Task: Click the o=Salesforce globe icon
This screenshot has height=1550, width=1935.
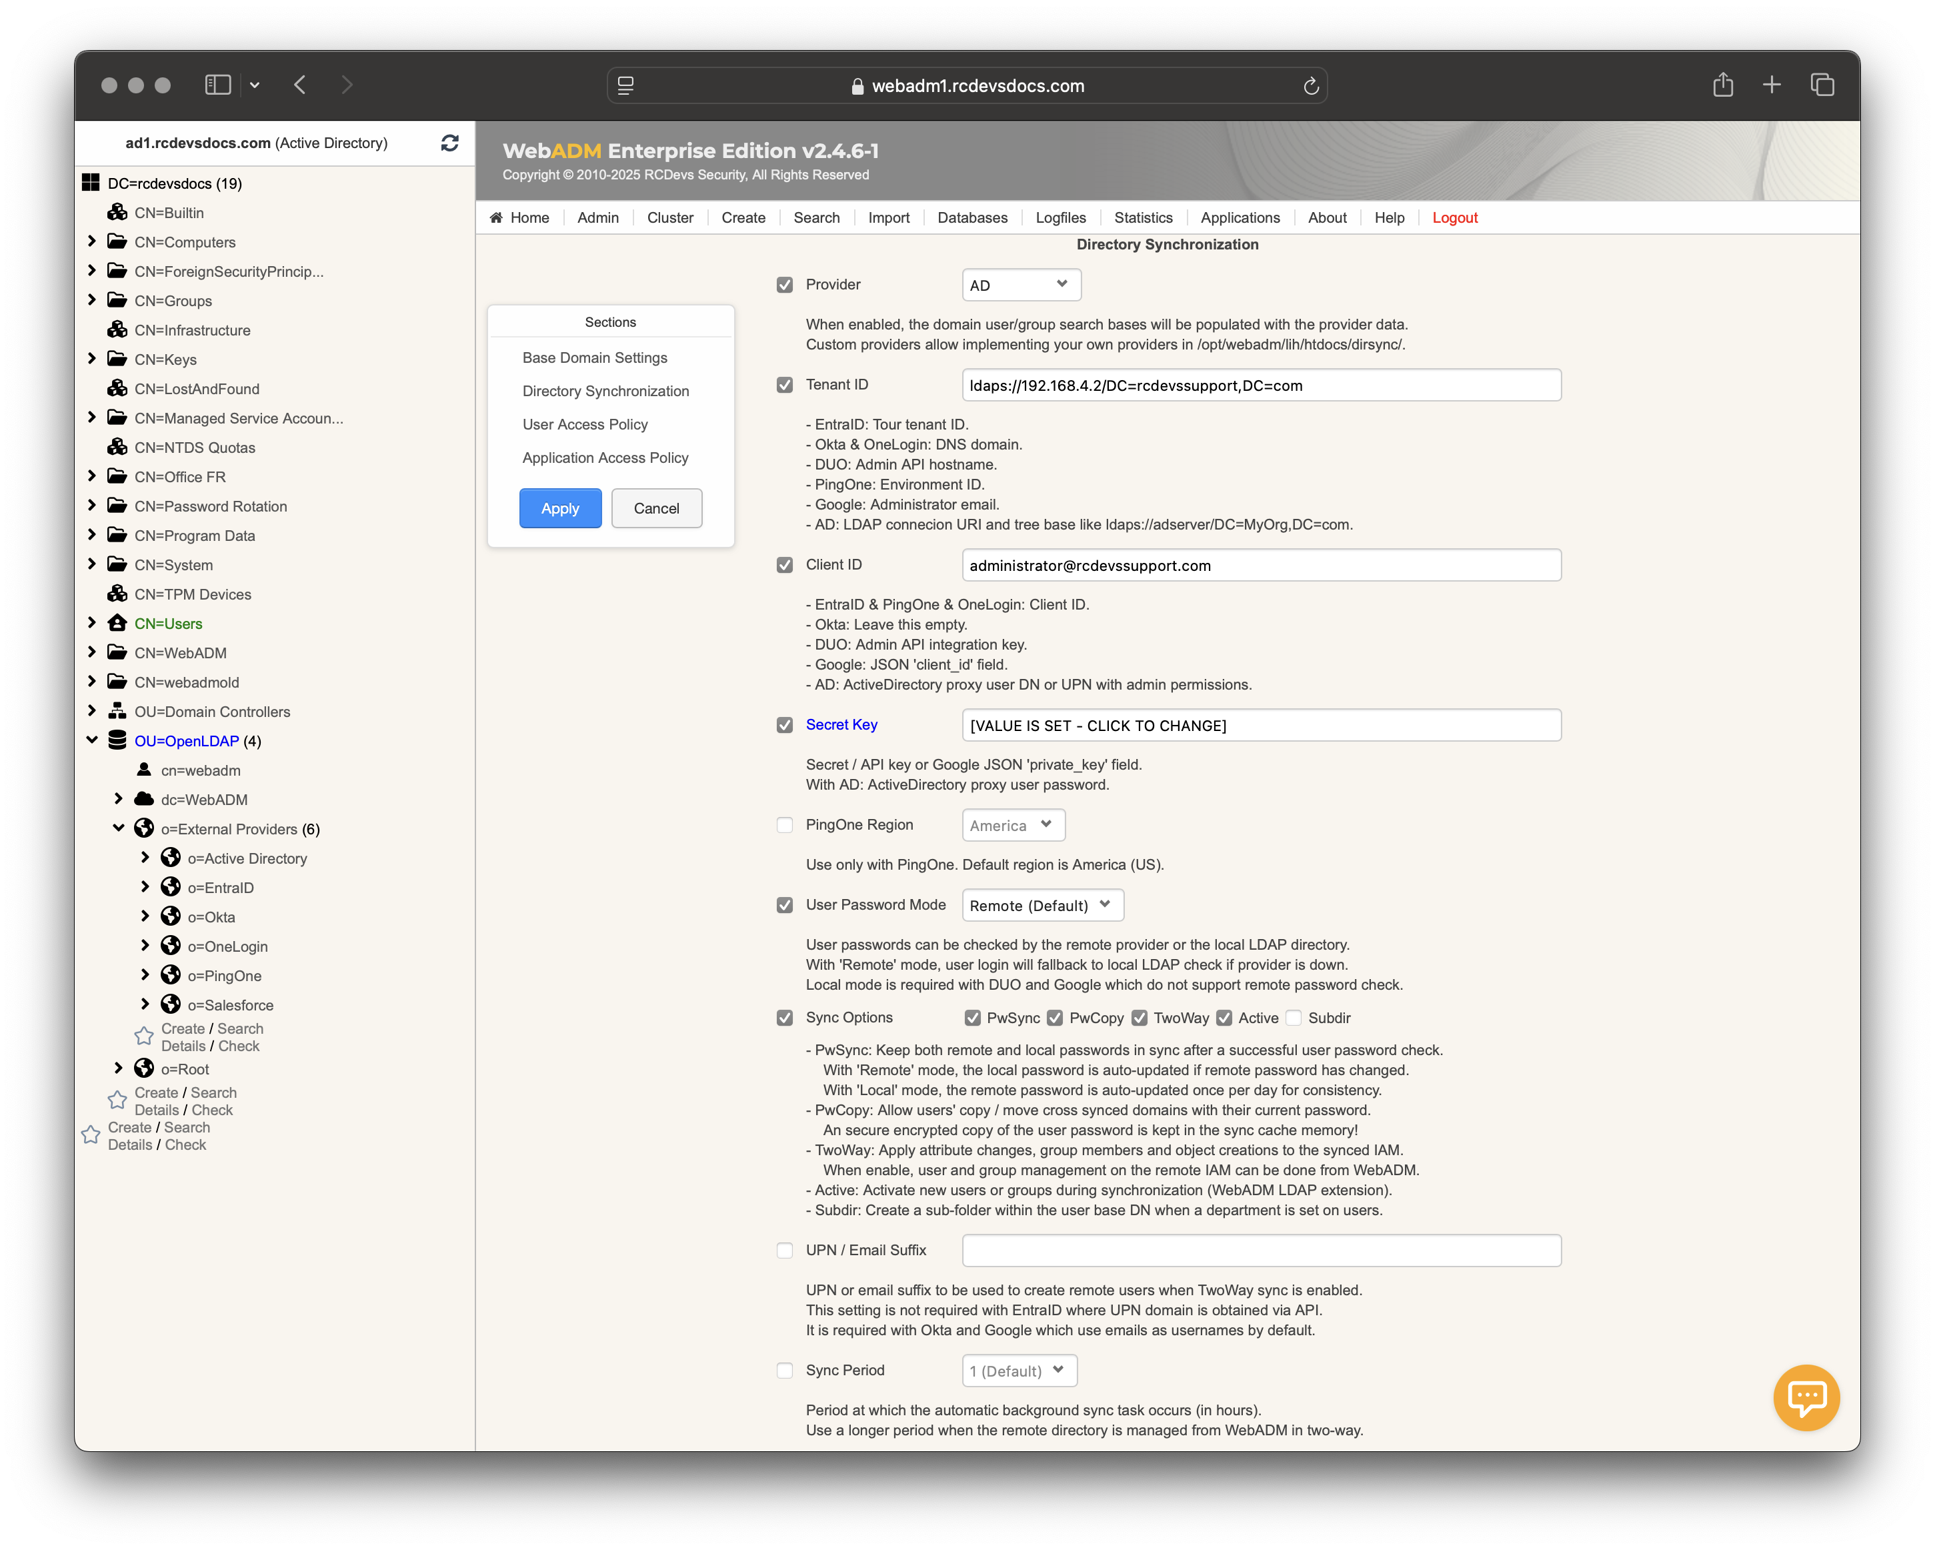Action: (x=171, y=1004)
